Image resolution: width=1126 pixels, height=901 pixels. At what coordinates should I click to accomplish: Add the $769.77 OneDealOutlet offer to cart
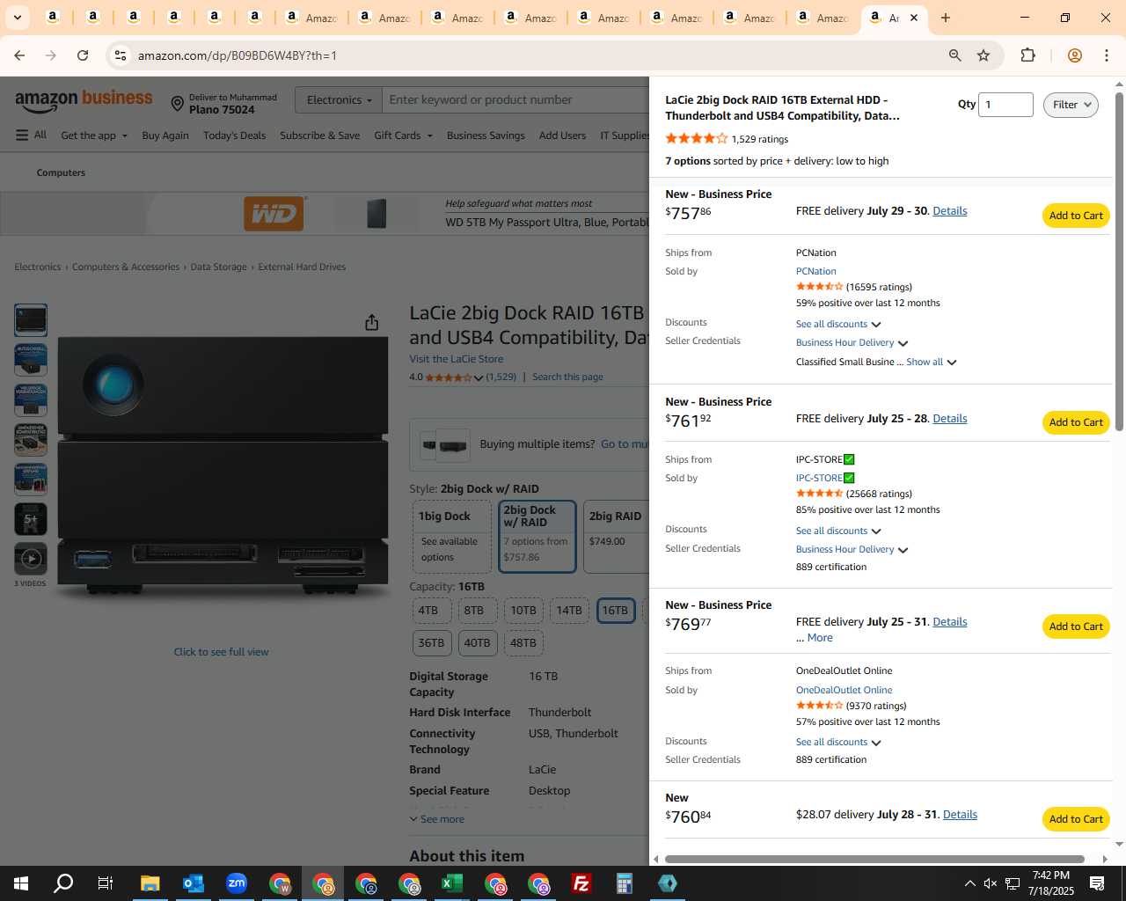(1076, 626)
